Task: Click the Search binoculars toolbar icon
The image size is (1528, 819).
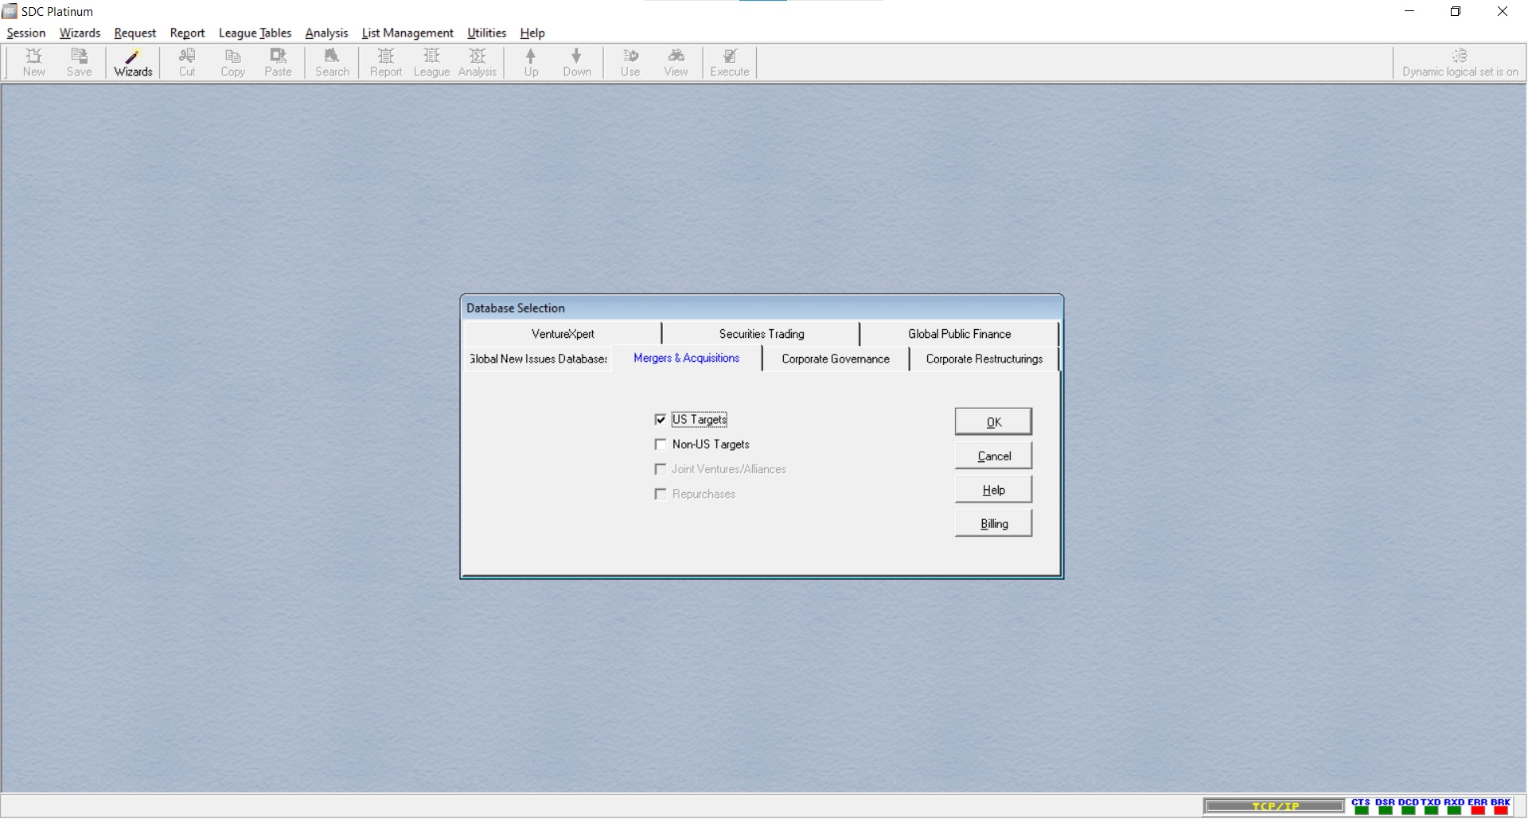Action: (332, 63)
